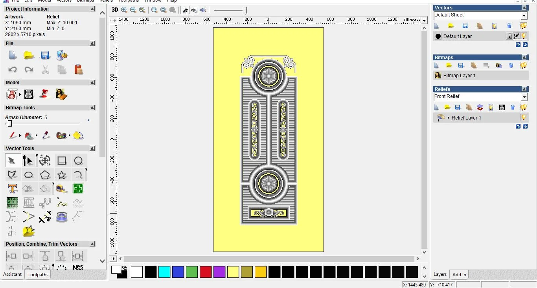Collapse the Vector Tools section
537x288 pixels.
(x=92, y=149)
